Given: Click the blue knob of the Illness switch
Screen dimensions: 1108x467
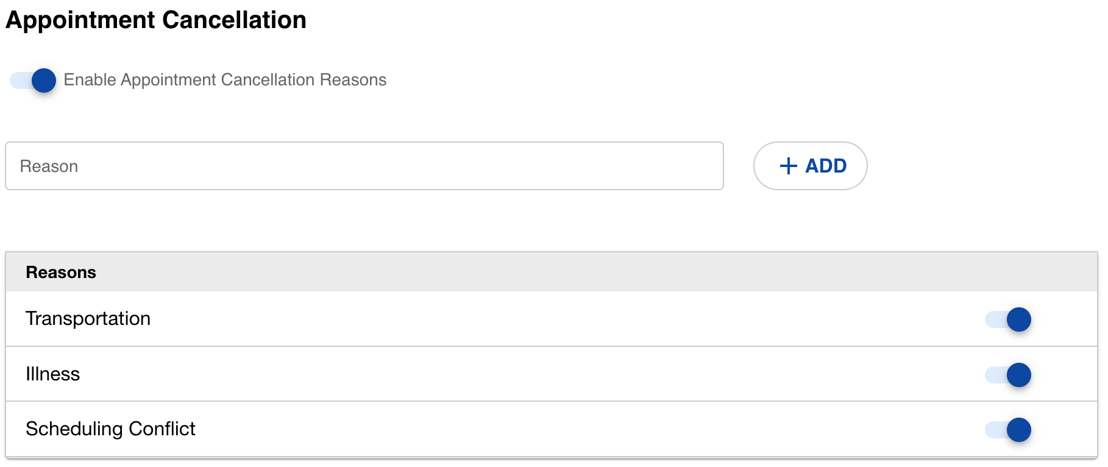Looking at the screenshot, I should 1018,375.
